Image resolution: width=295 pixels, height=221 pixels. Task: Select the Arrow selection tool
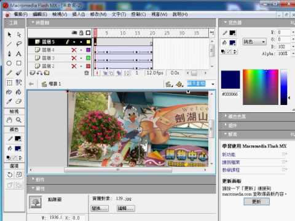[x=9, y=34]
